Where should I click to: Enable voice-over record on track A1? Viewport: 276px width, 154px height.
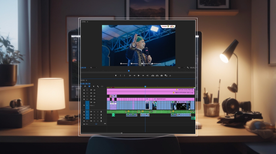click(x=101, y=112)
